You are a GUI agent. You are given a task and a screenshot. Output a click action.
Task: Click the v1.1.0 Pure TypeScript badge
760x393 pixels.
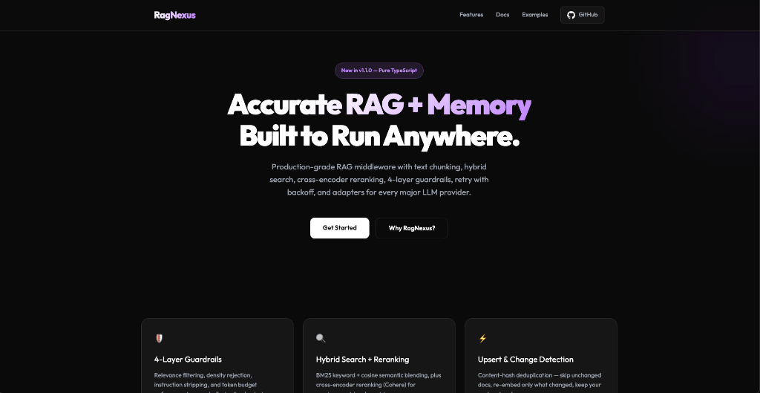click(x=379, y=71)
